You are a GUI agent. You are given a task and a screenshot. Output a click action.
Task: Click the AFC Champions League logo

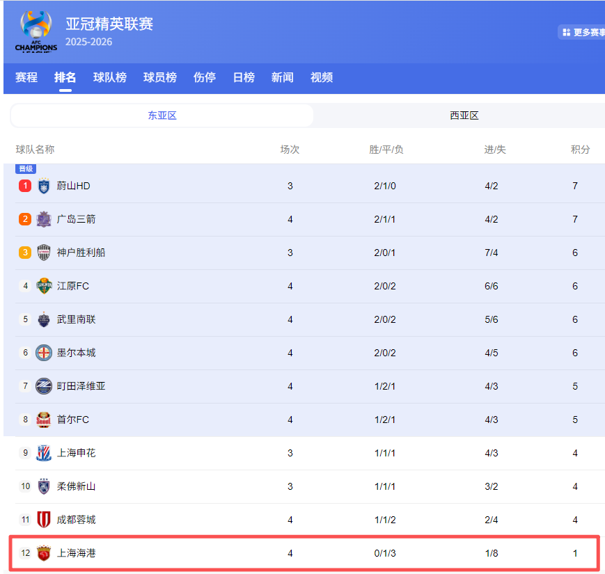(36, 31)
